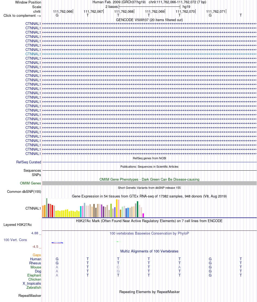Select the Dog species label

coord(38,271)
